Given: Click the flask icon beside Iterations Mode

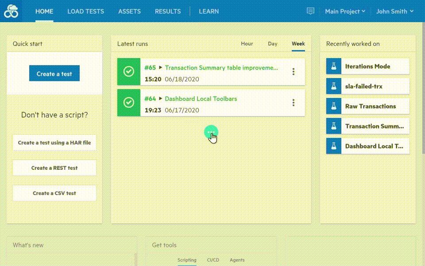Looking at the screenshot, I should pyautogui.click(x=334, y=66).
